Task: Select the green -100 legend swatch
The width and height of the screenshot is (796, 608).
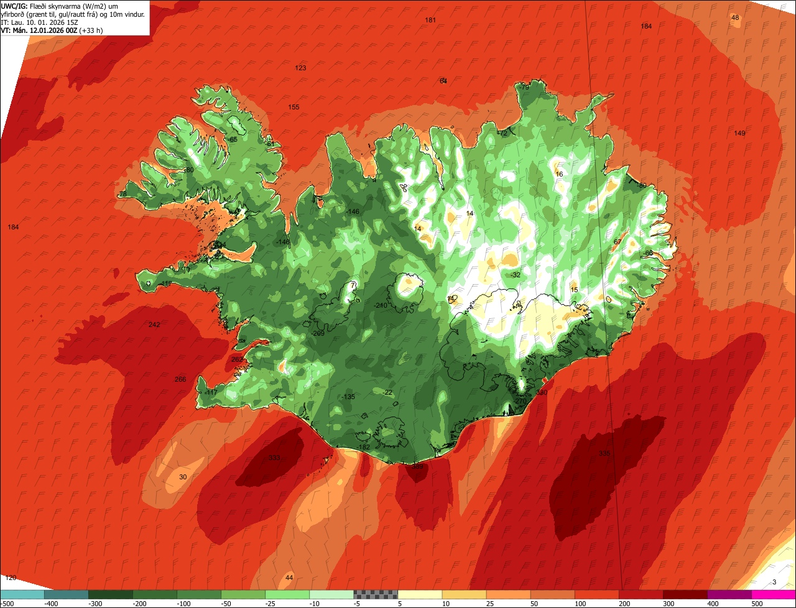Action: click(x=199, y=594)
